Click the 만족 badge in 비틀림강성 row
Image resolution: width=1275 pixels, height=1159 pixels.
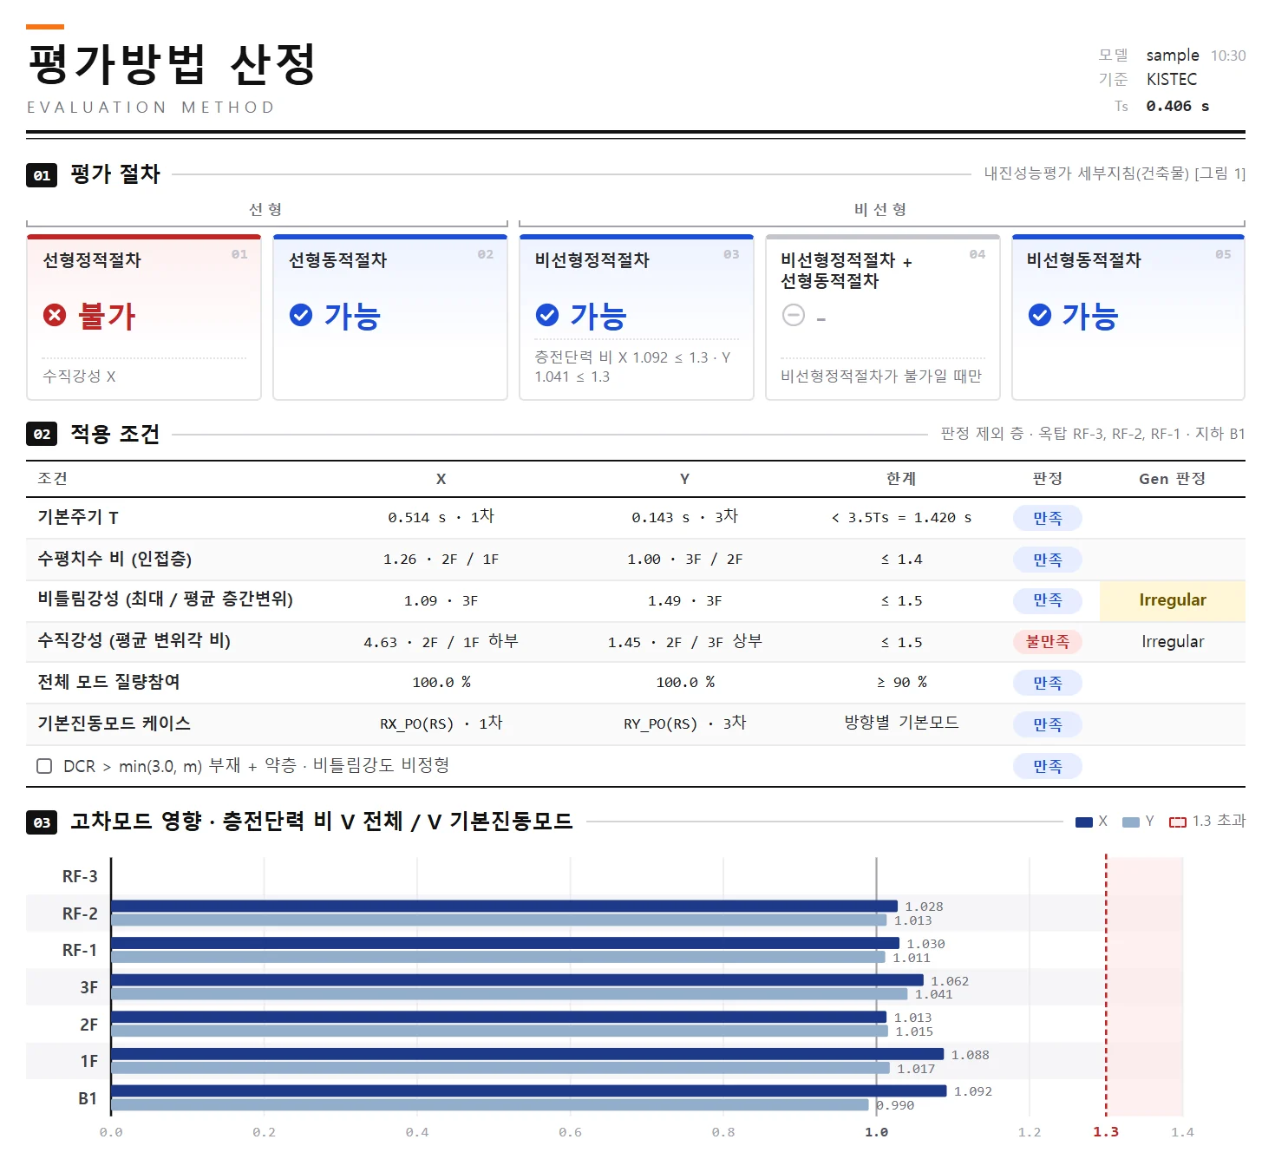[x=1048, y=600]
